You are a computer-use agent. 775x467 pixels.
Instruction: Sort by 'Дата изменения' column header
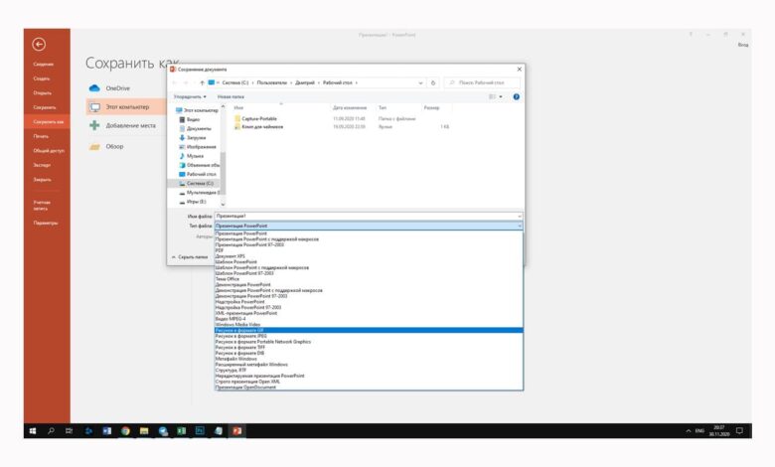[x=350, y=107]
